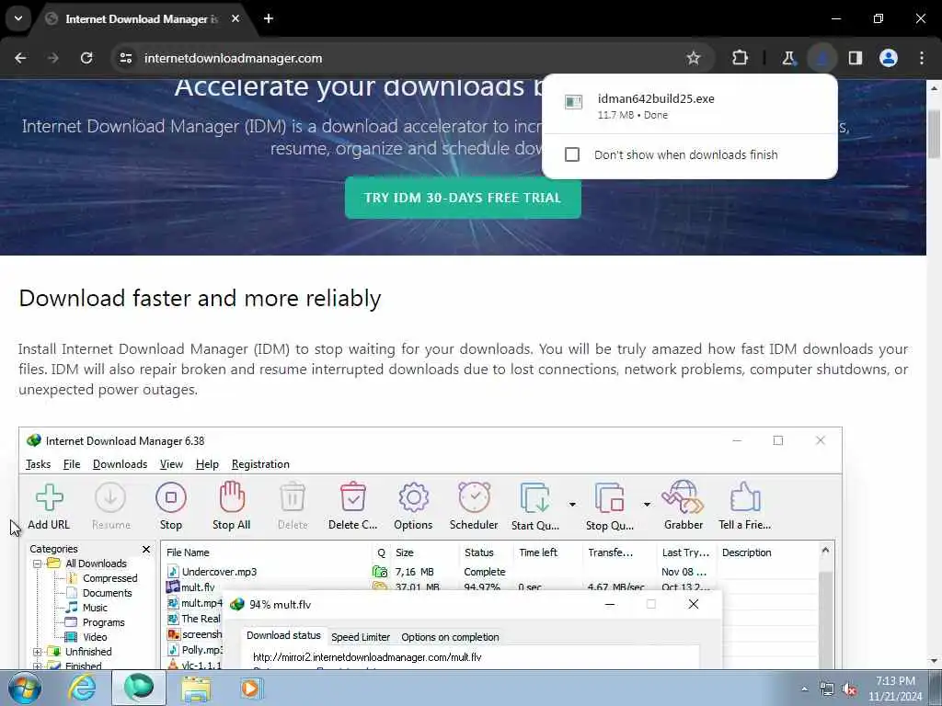Switch to Options on completion tab
The image size is (942, 706).
point(450,637)
